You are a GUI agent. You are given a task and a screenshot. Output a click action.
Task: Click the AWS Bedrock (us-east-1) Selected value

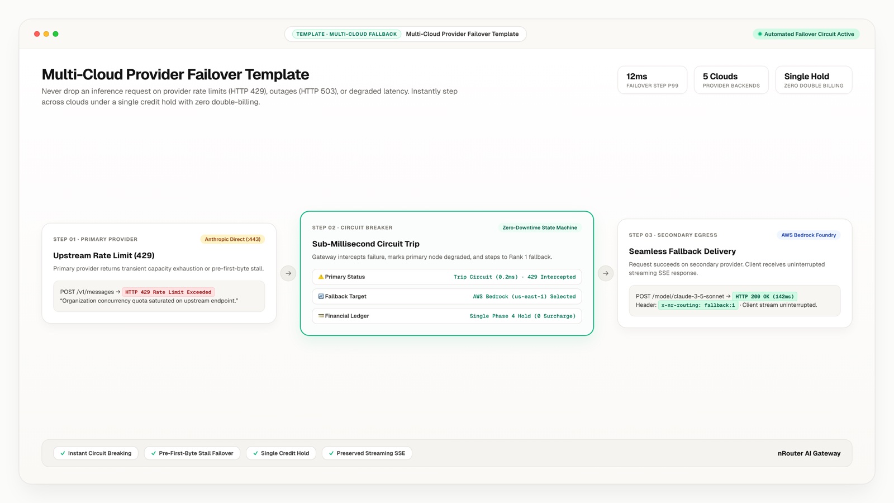[524, 297]
